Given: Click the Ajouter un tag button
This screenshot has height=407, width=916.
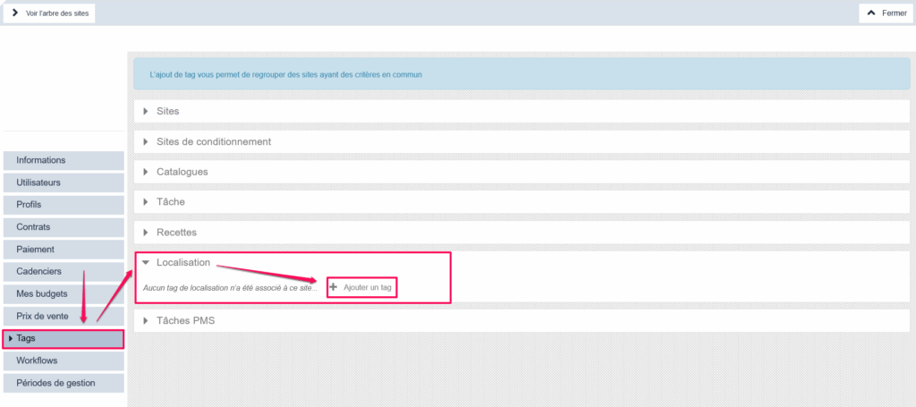Looking at the screenshot, I should [x=367, y=287].
